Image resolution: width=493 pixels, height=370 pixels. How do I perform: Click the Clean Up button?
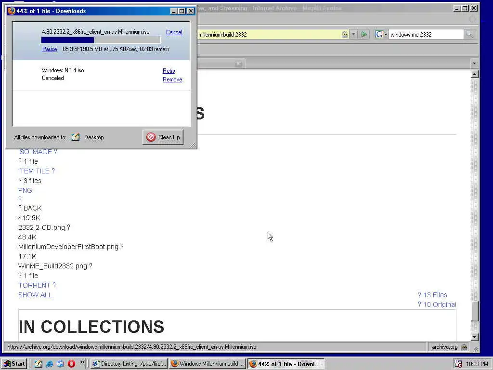tap(163, 137)
